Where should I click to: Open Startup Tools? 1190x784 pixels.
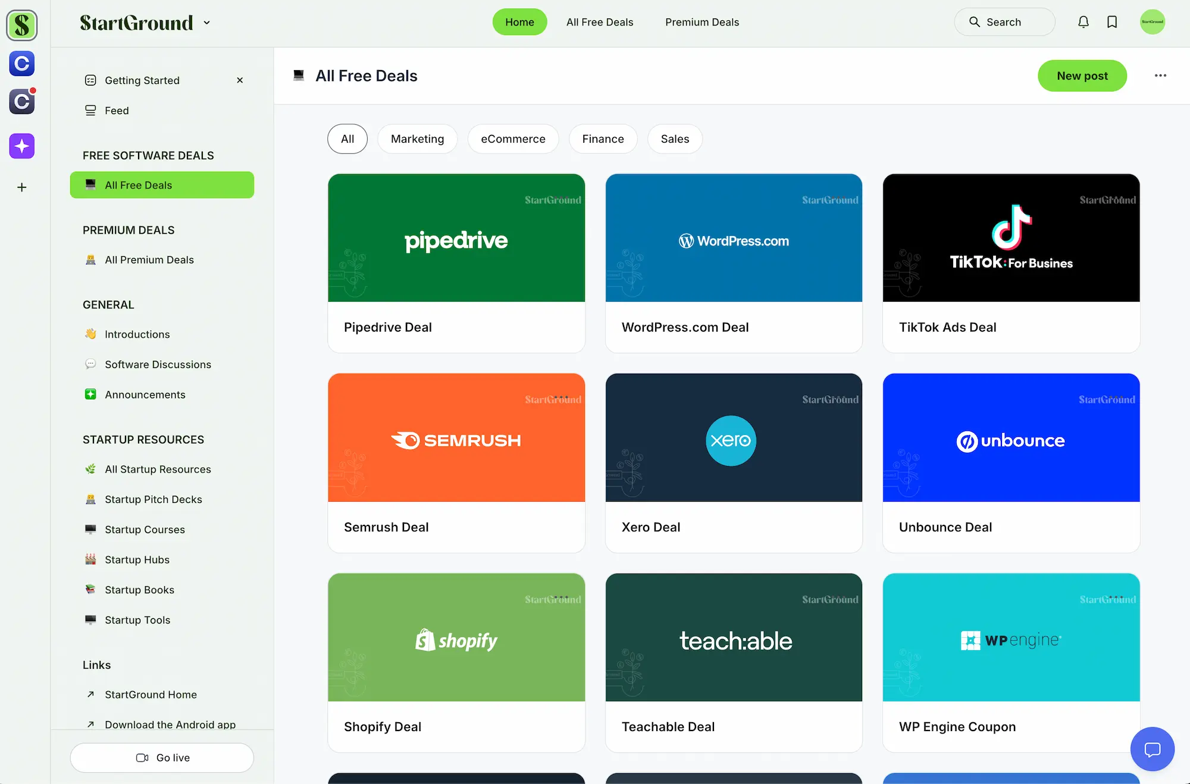tap(162, 620)
